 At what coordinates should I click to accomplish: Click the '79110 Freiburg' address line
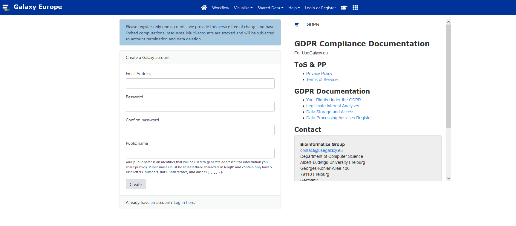coord(315,174)
